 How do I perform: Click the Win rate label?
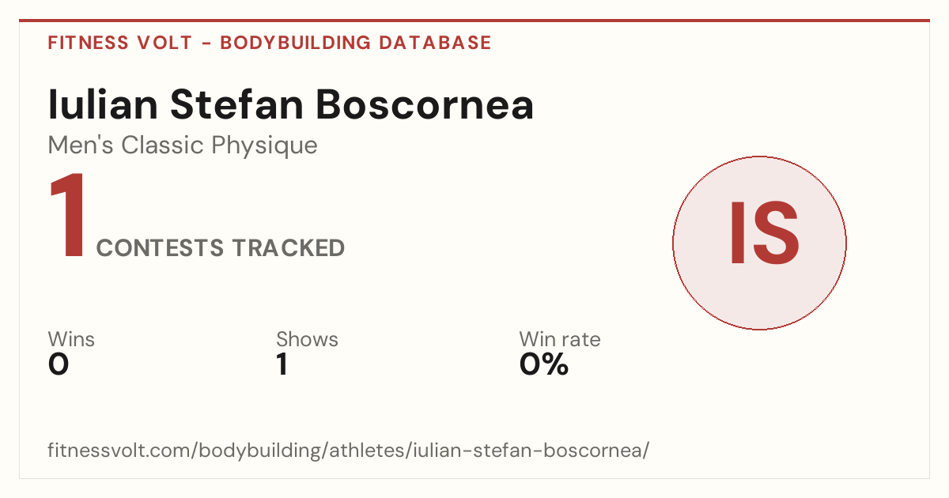point(560,340)
